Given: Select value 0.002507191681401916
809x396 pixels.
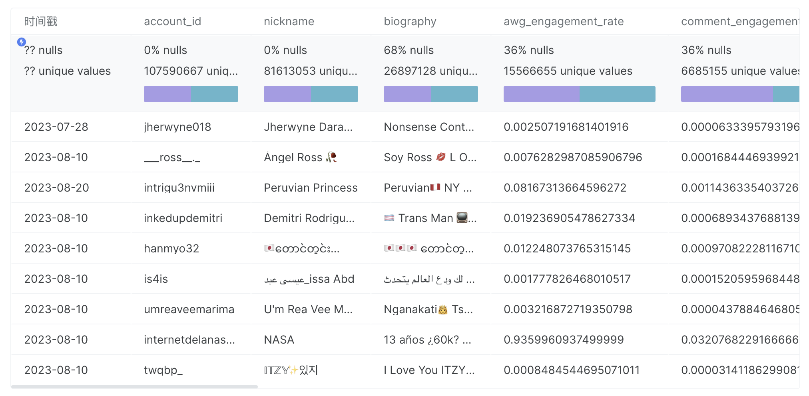Looking at the screenshot, I should 566,127.
